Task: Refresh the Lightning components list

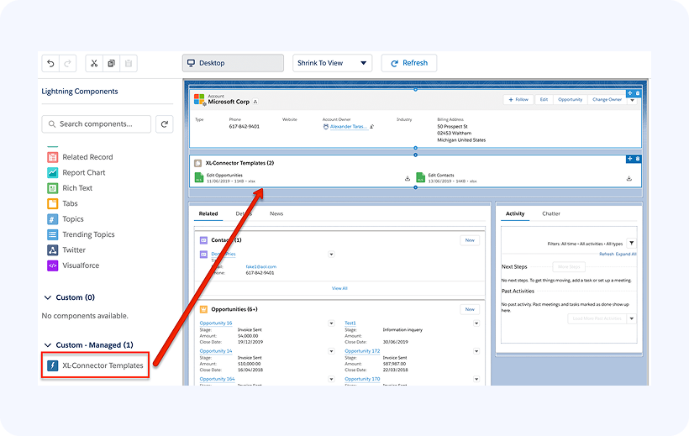Action: [166, 124]
